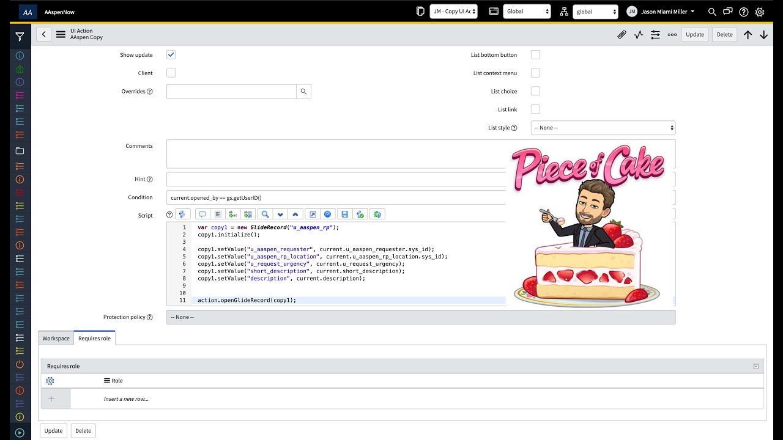Format code in the Script editor
Image resolution: width=783 pixels, height=440 pixels.
tap(218, 214)
